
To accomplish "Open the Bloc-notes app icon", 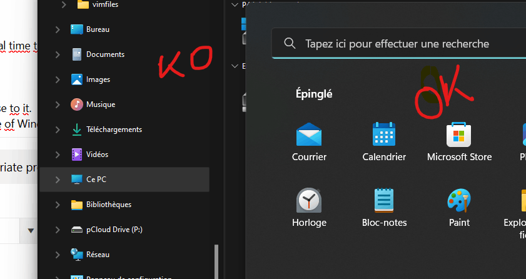I will pos(384,200).
